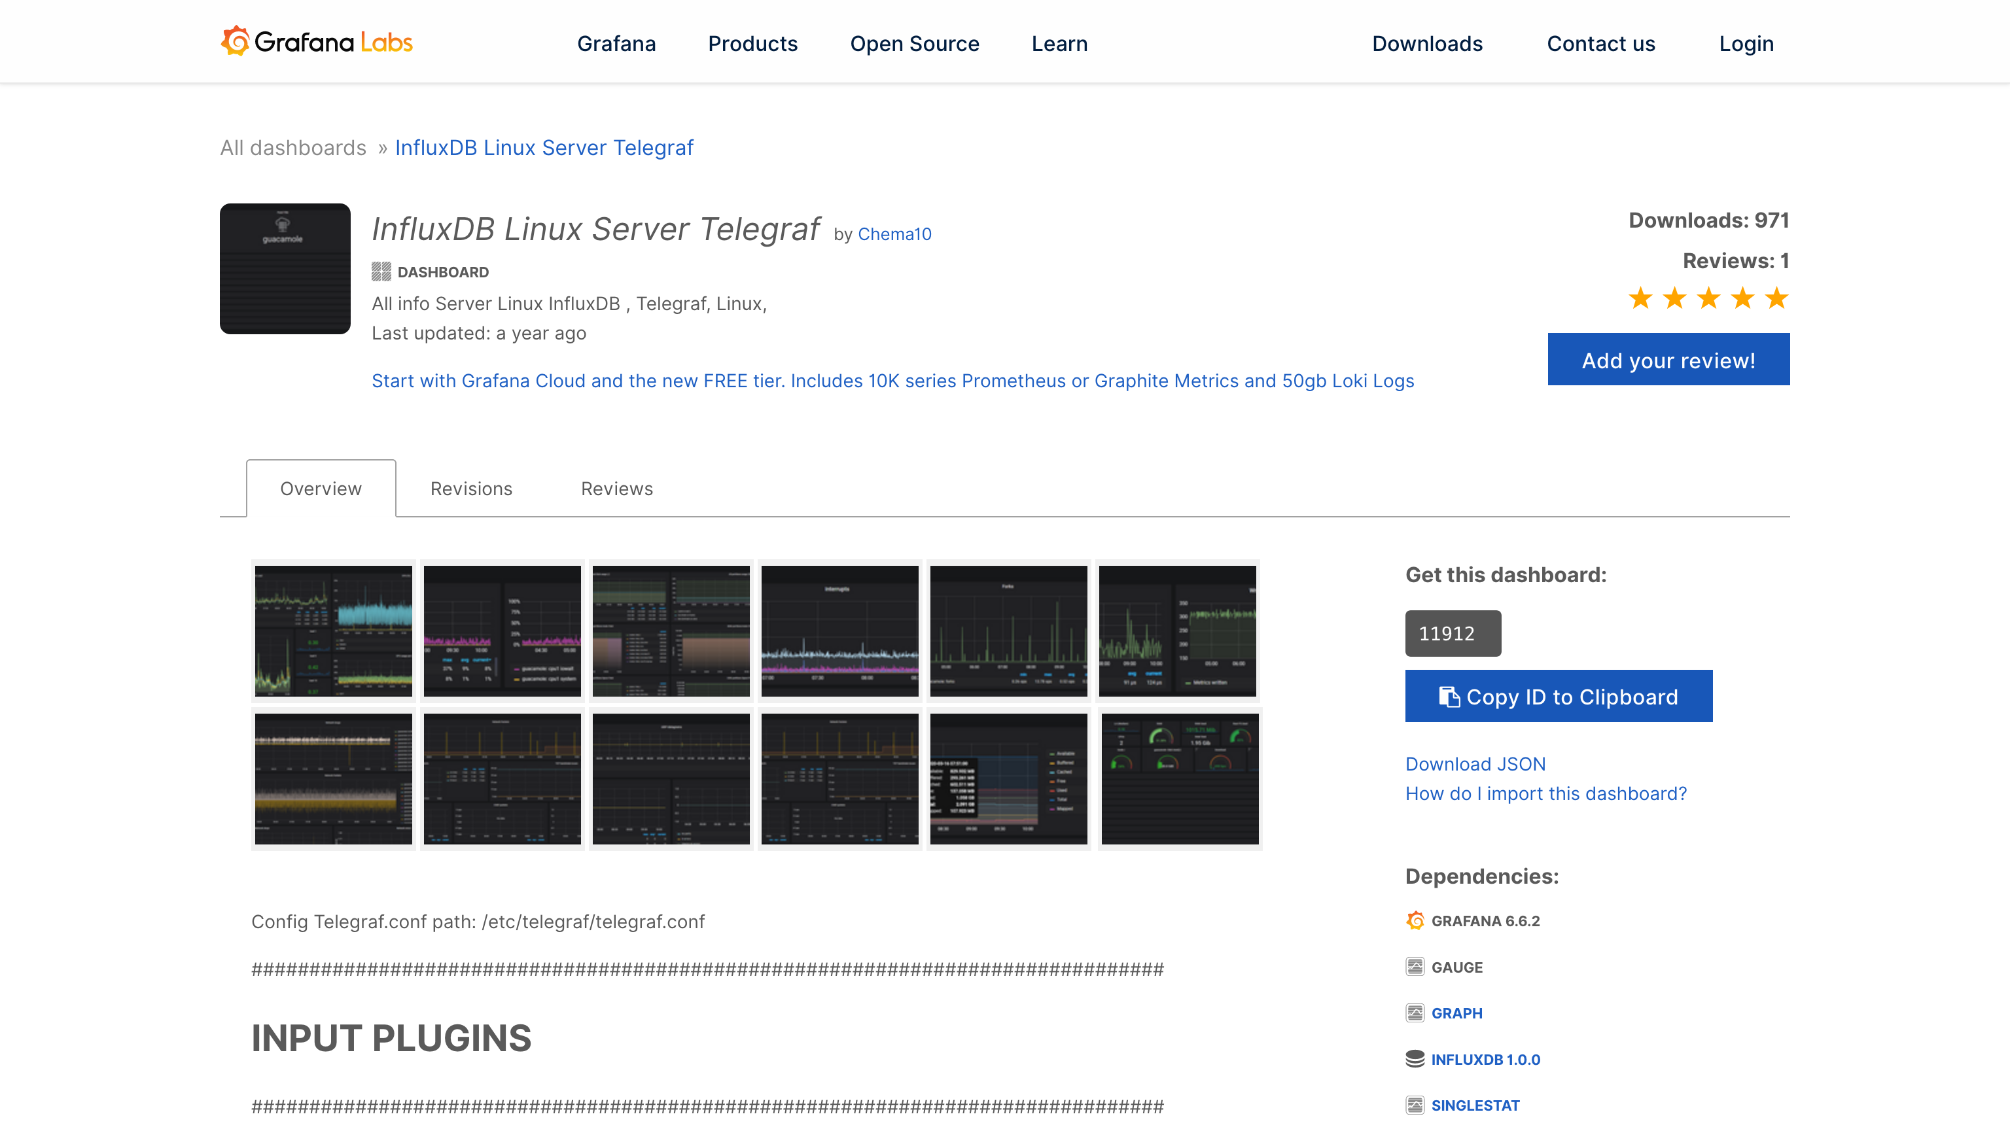Open the gauges screenshot thumbnail in second row

coord(1179,778)
